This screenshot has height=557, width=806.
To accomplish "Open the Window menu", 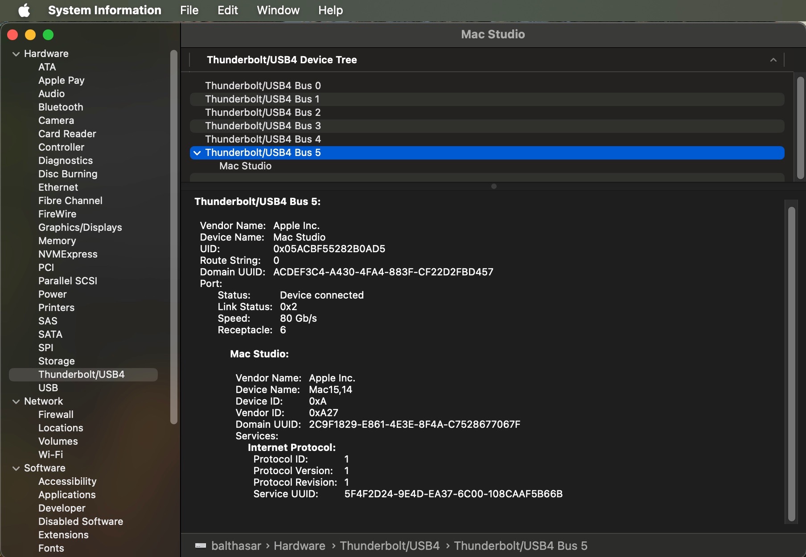I will (278, 10).
